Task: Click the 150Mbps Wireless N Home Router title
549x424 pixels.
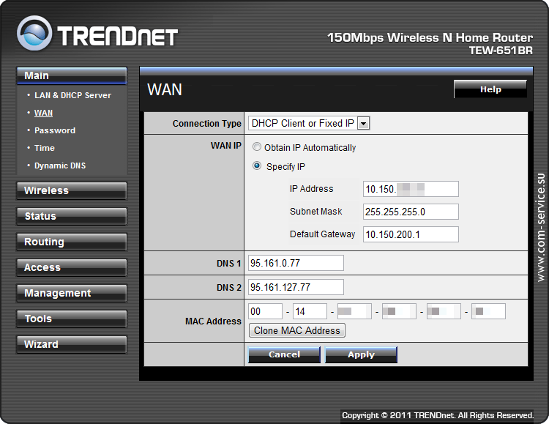Action: click(430, 37)
